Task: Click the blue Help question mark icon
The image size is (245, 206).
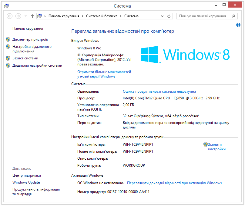Action: (238, 25)
